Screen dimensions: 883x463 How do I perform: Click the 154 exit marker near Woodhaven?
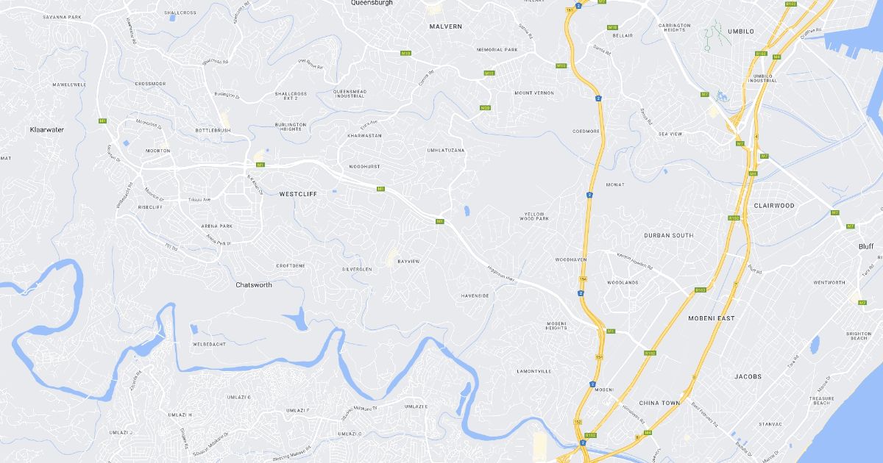click(x=583, y=279)
